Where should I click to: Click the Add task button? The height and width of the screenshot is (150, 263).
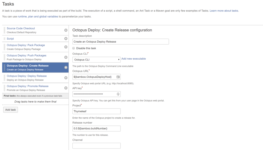pyautogui.click(x=11, y=110)
